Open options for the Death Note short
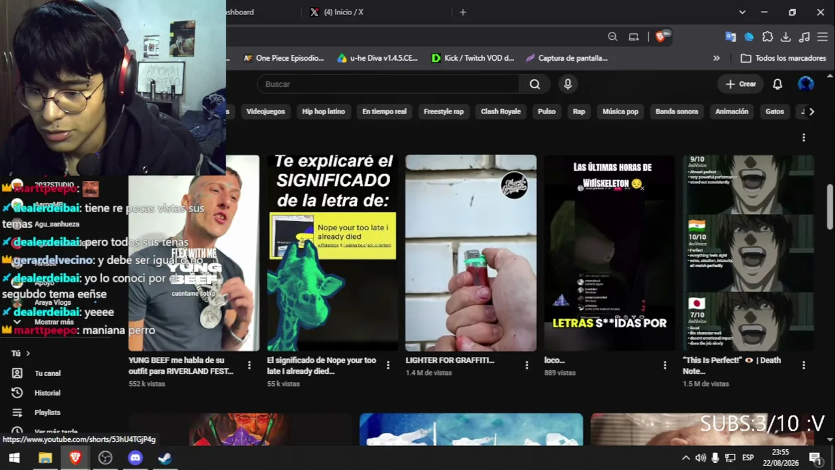This screenshot has width=835, height=470. pos(804,366)
